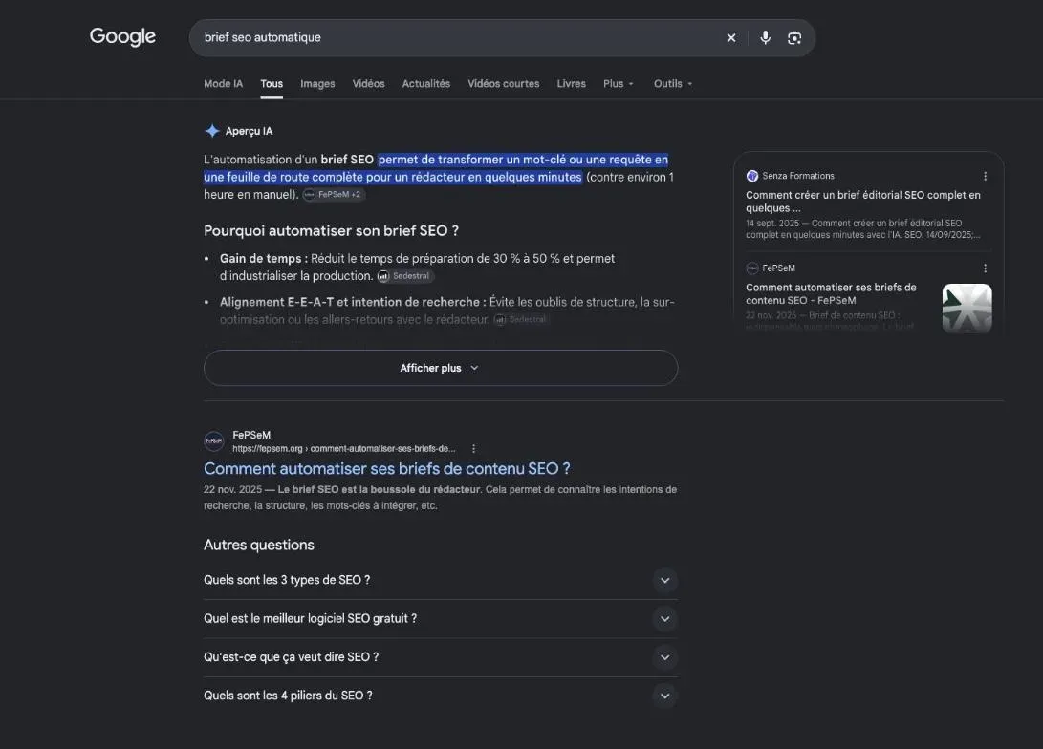Open 'Comment créer un brief éditorial SEO complet' card

click(862, 202)
